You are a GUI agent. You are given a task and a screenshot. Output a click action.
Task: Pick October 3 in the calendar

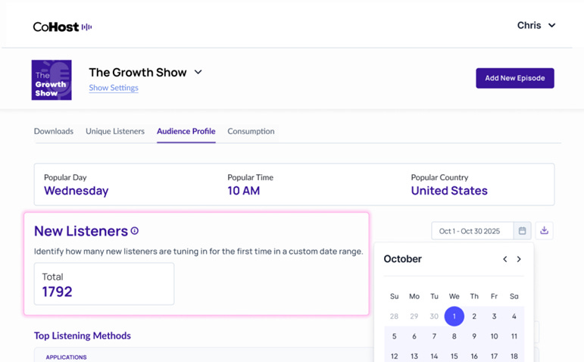tap(494, 317)
